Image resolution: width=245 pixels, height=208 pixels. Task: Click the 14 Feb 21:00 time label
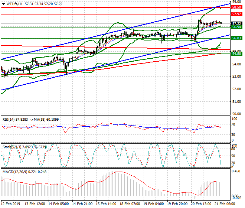[82, 204]
